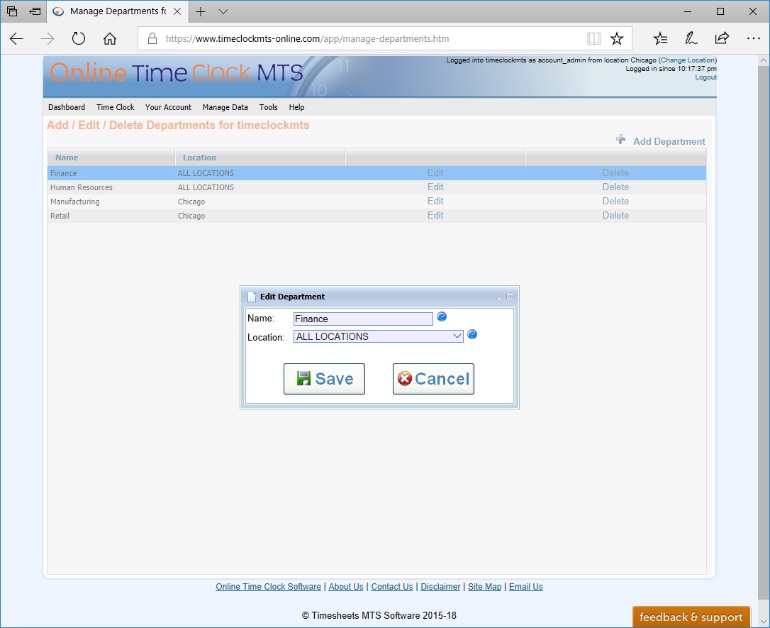770x628 pixels.
Task: Click the padlock site security icon
Action: pos(152,38)
